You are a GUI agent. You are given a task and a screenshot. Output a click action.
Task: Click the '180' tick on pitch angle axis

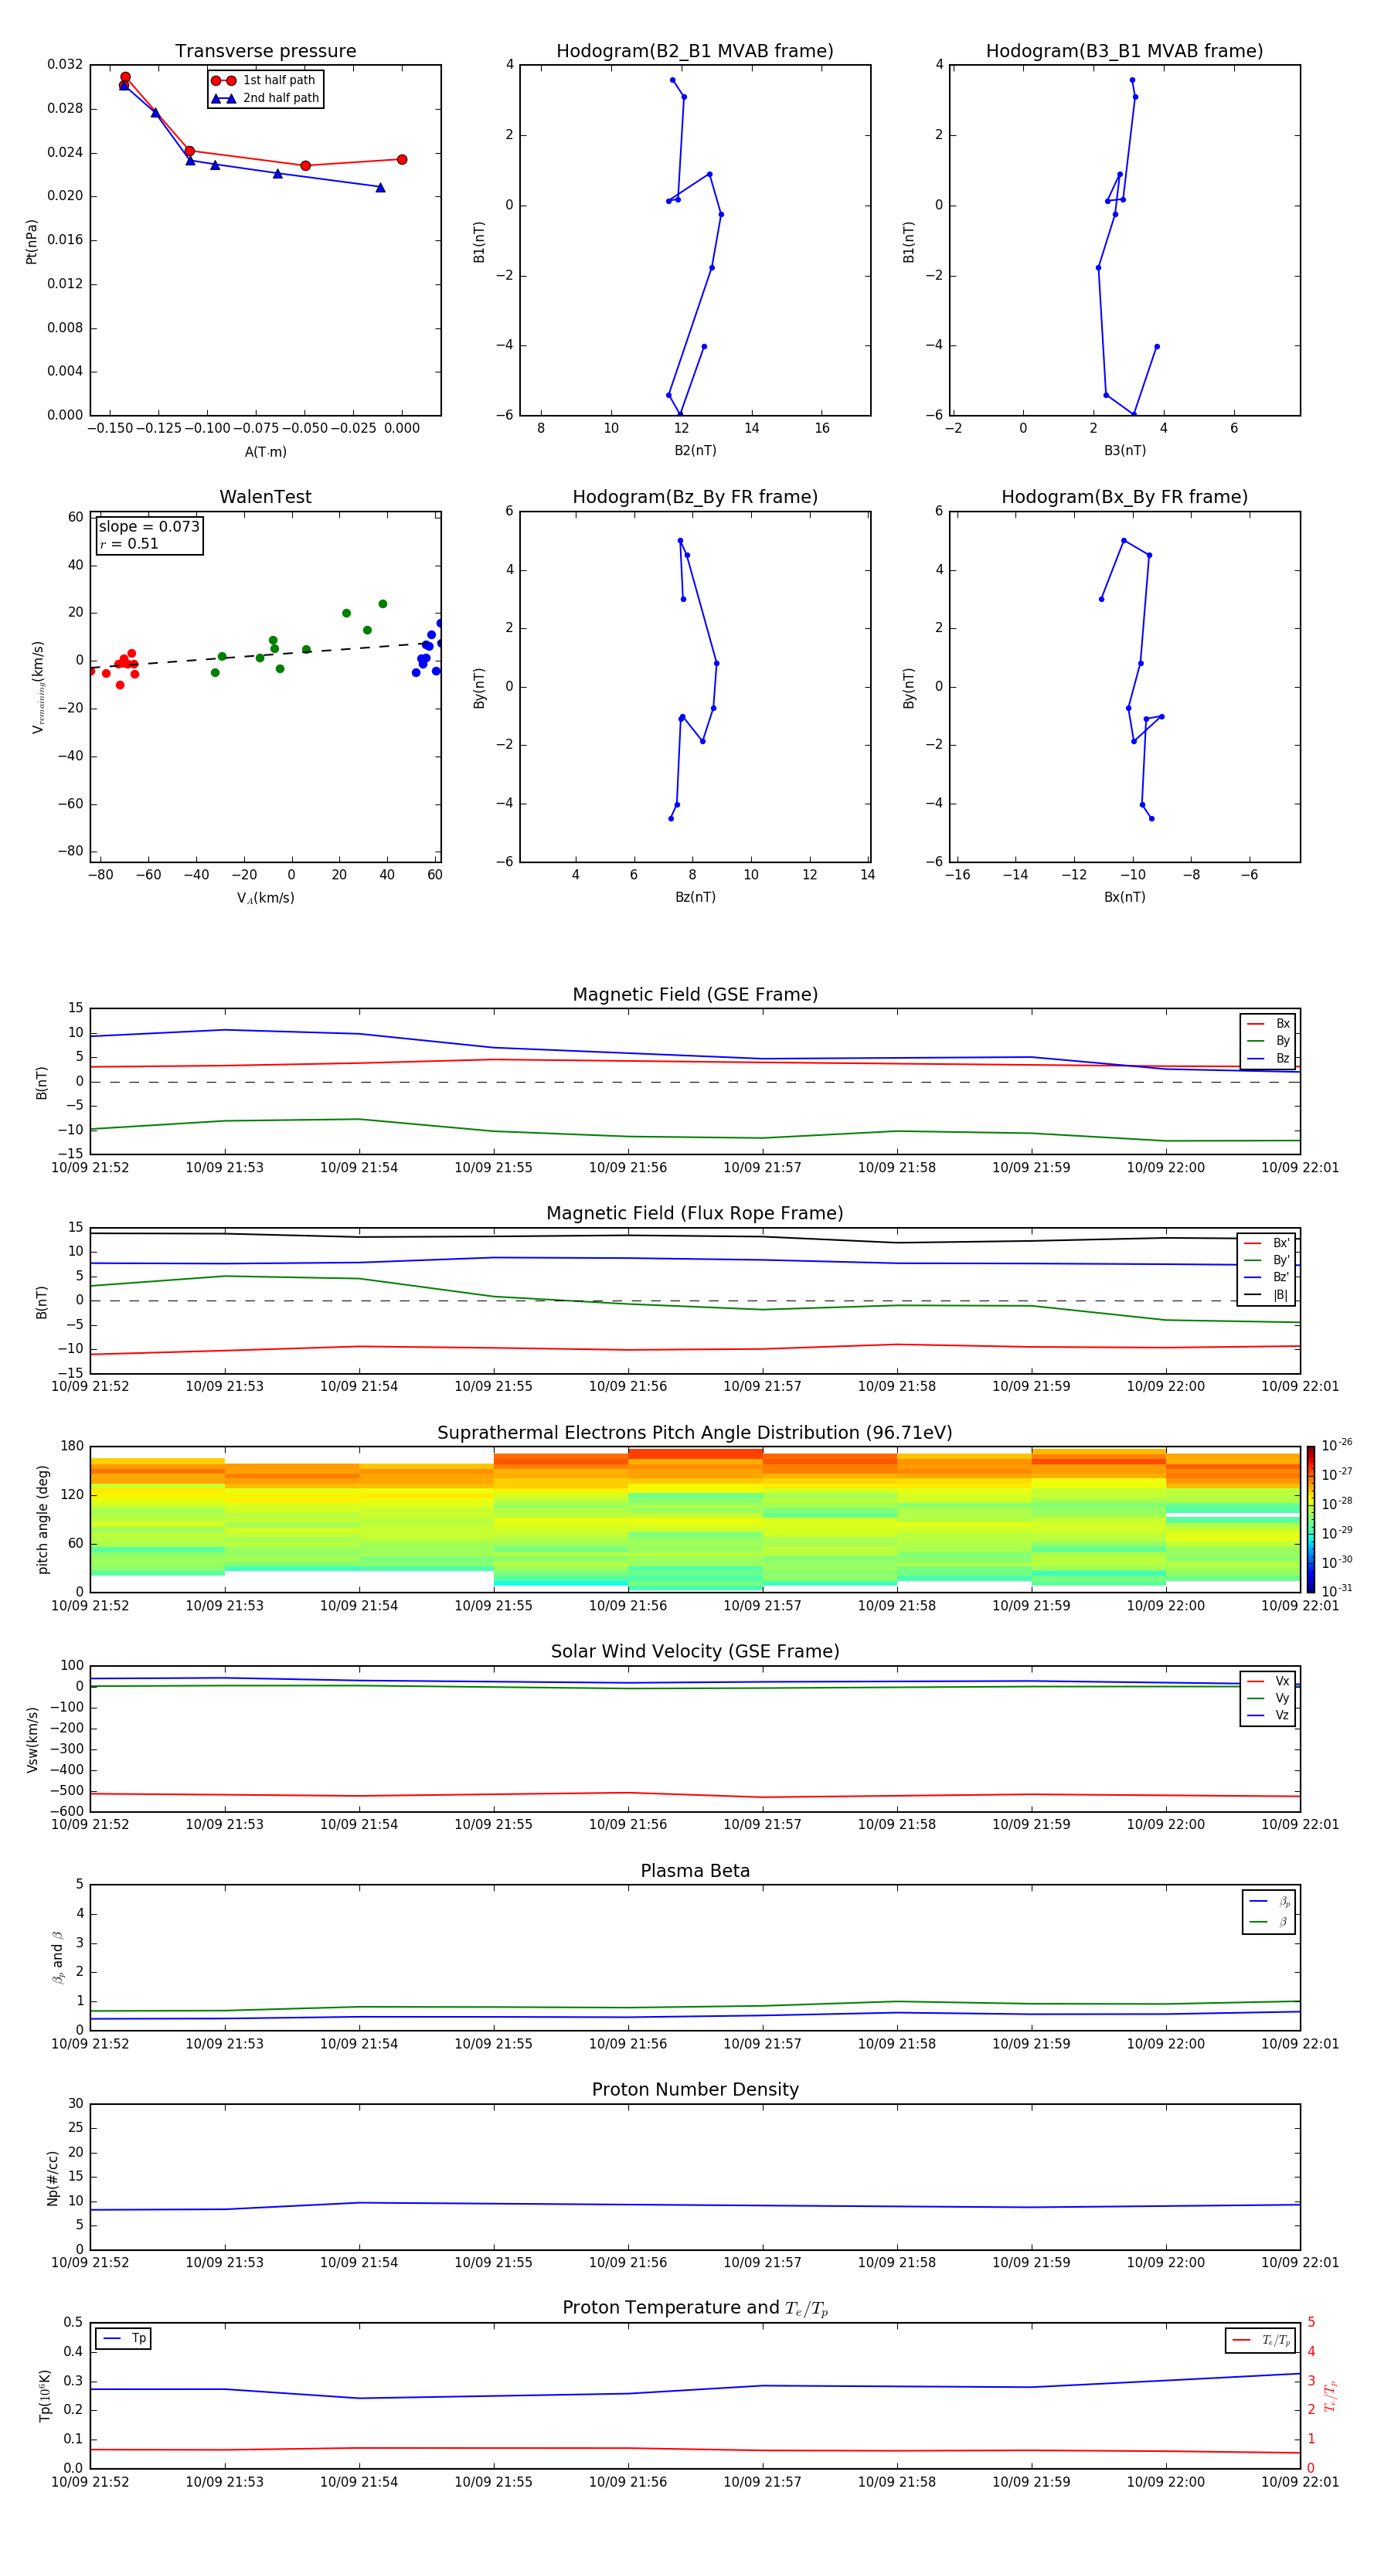point(73,1447)
